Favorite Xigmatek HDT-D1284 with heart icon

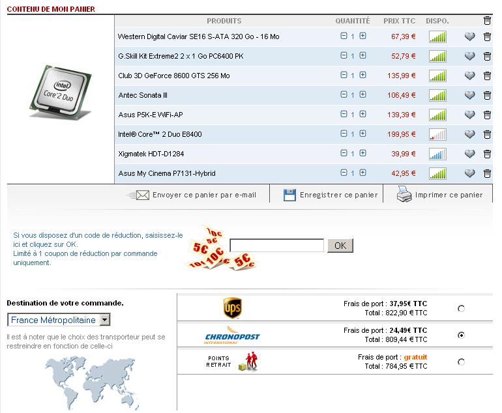point(469,154)
